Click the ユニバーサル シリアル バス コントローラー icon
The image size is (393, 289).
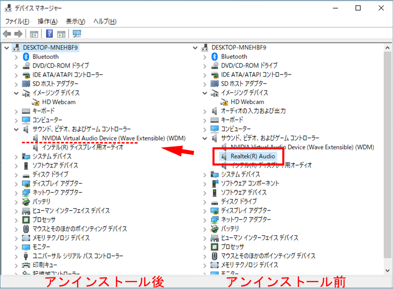[x=26, y=256]
